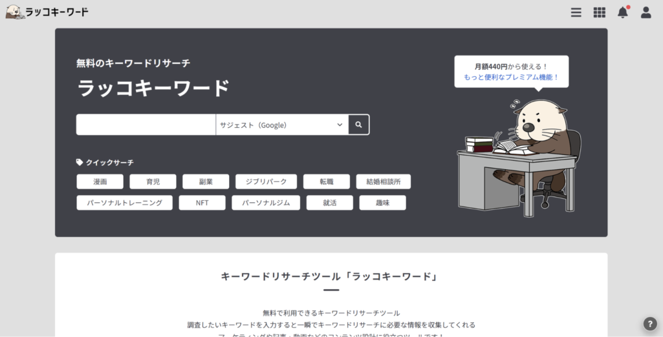This screenshot has height=337, width=663.
Task: Open the hamburger menu icon
Action: click(x=576, y=12)
